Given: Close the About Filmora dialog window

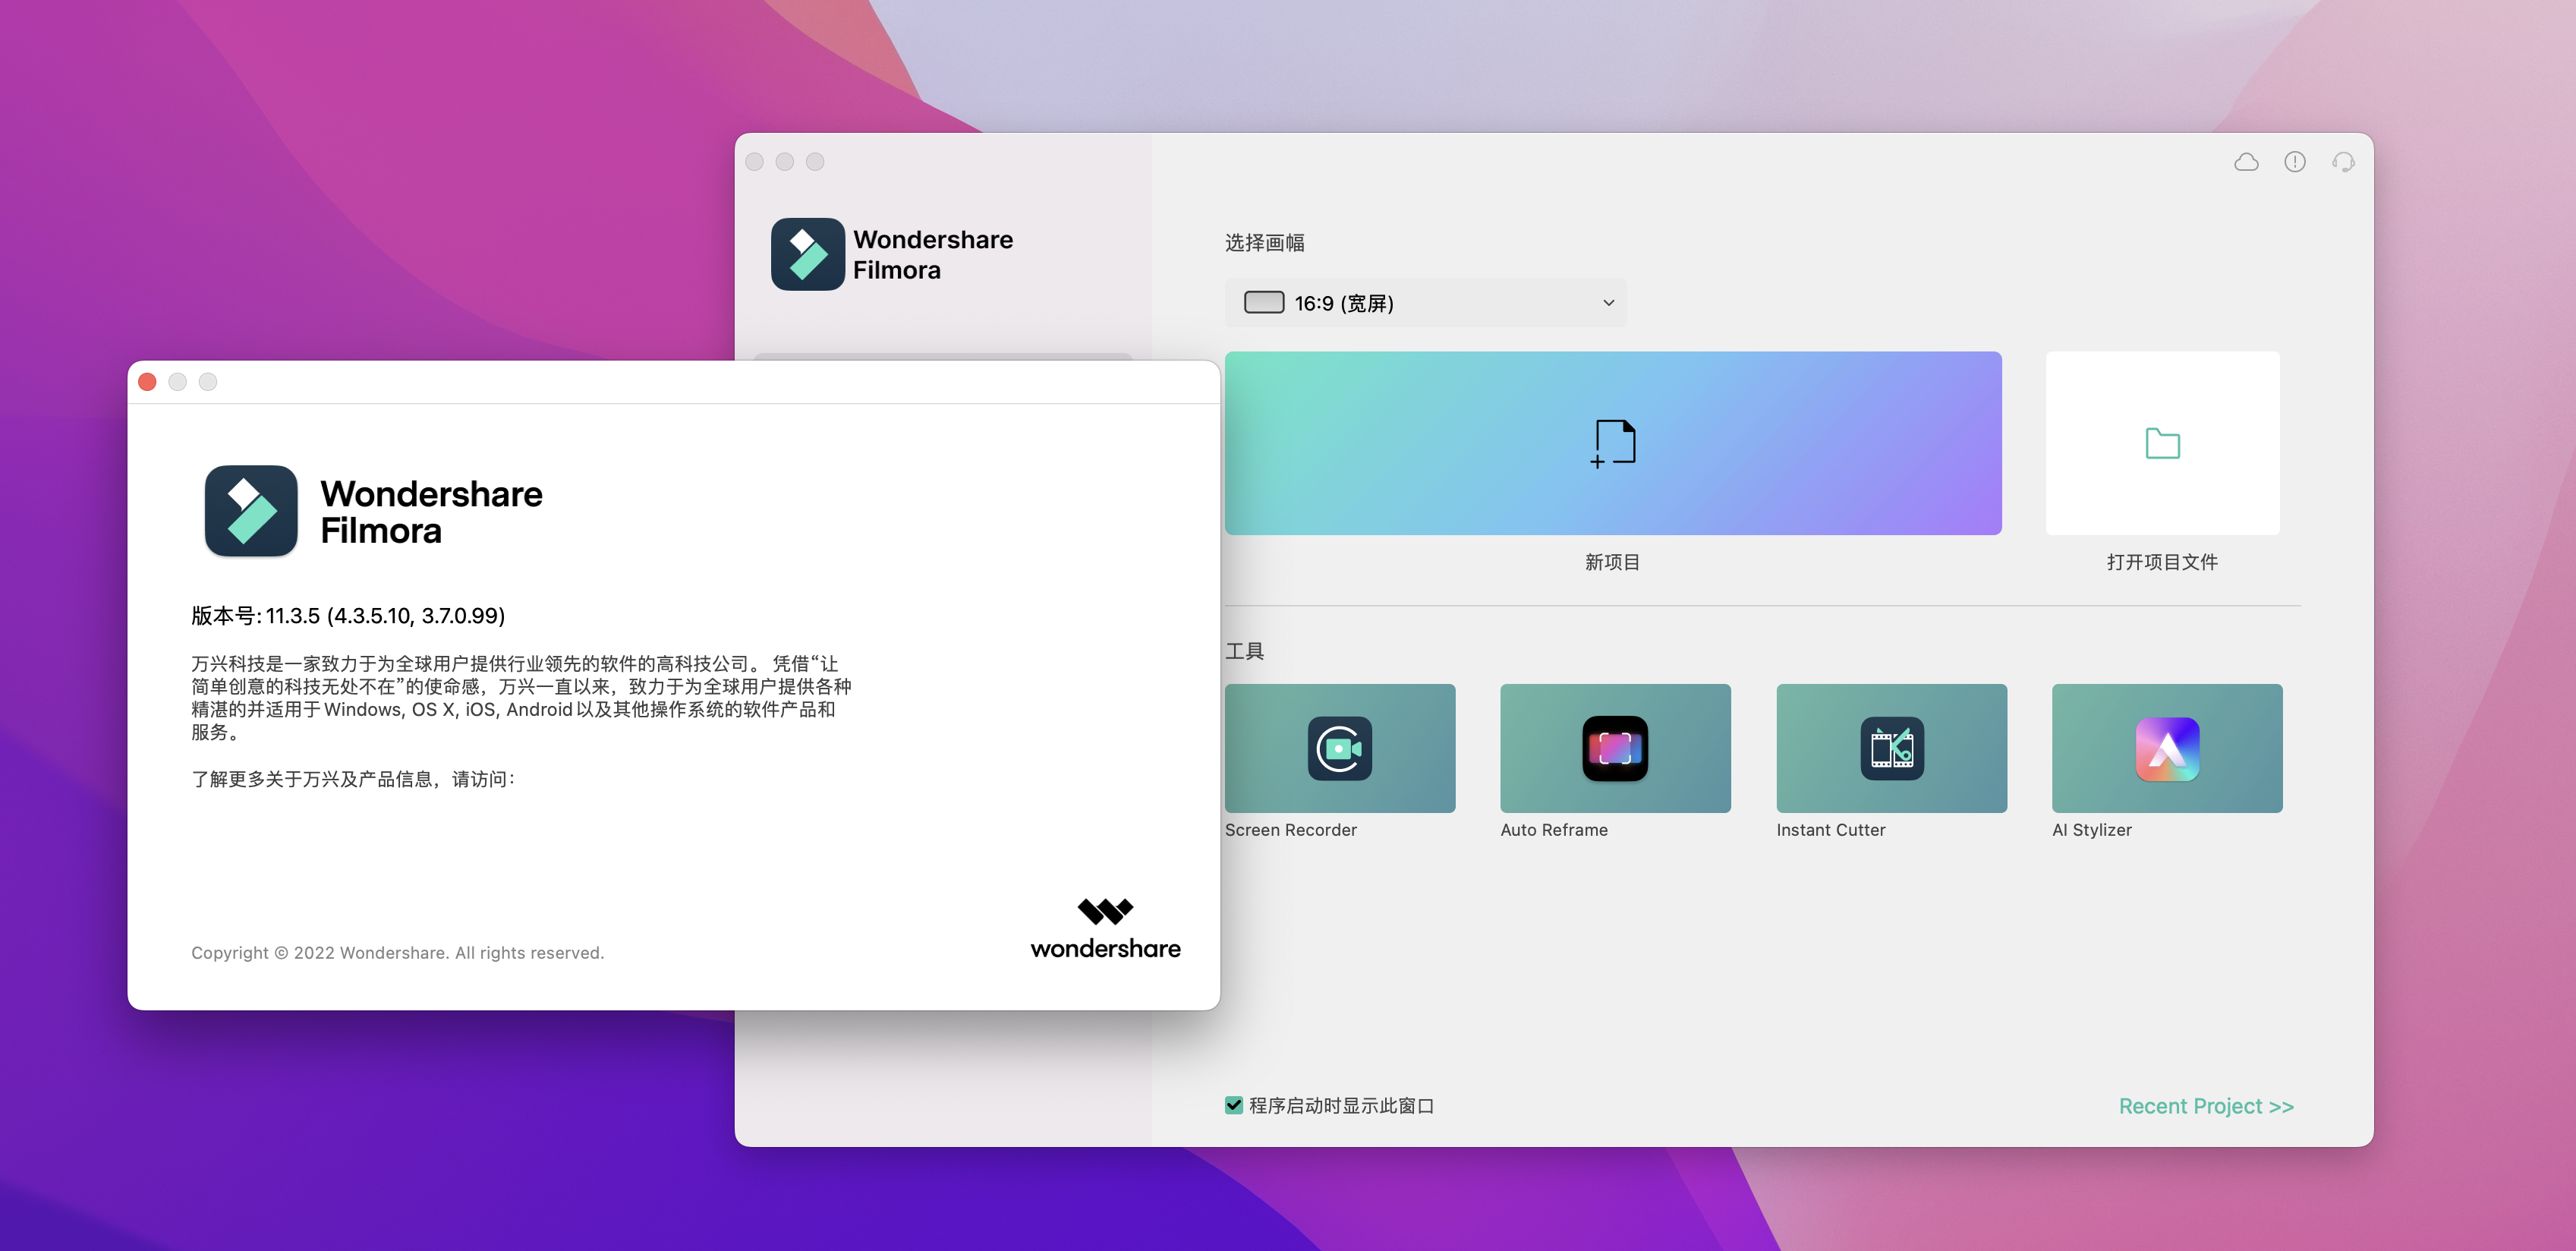Looking at the screenshot, I should click(x=147, y=382).
